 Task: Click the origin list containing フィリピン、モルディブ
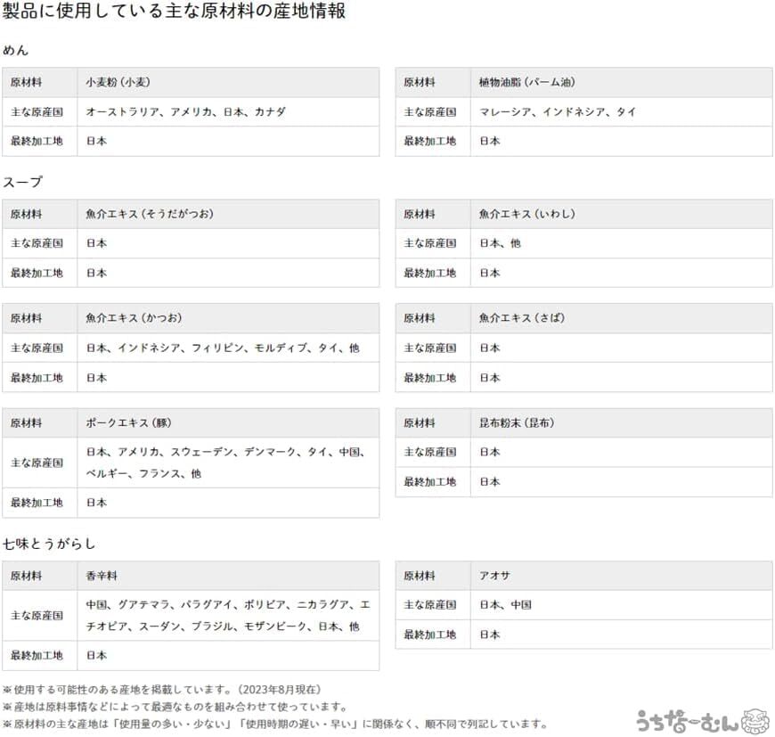[x=223, y=348]
